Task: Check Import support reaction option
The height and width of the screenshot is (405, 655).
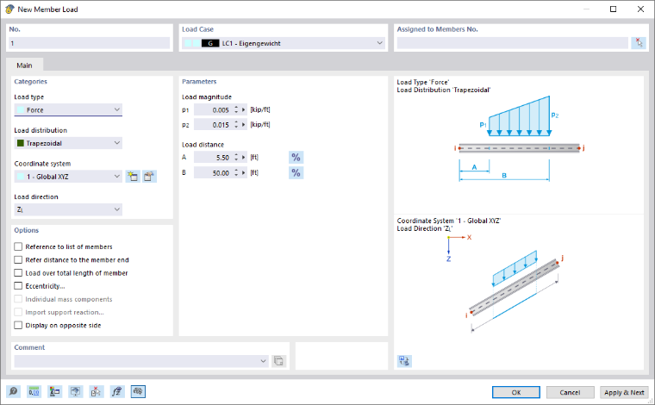Action: [18, 312]
